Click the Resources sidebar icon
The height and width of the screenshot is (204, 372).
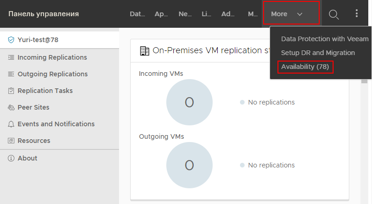pyautogui.click(x=11, y=141)
